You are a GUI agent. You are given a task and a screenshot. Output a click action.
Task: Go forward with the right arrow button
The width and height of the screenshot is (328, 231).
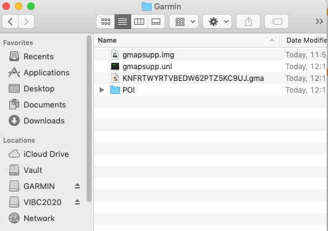[27, 22]
